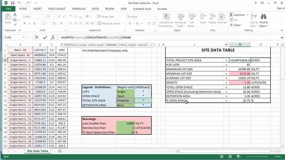The width and height of the screenshot is (285, 160).
Task: Toggle Bold formatting
Action: [x=24, y=23]
